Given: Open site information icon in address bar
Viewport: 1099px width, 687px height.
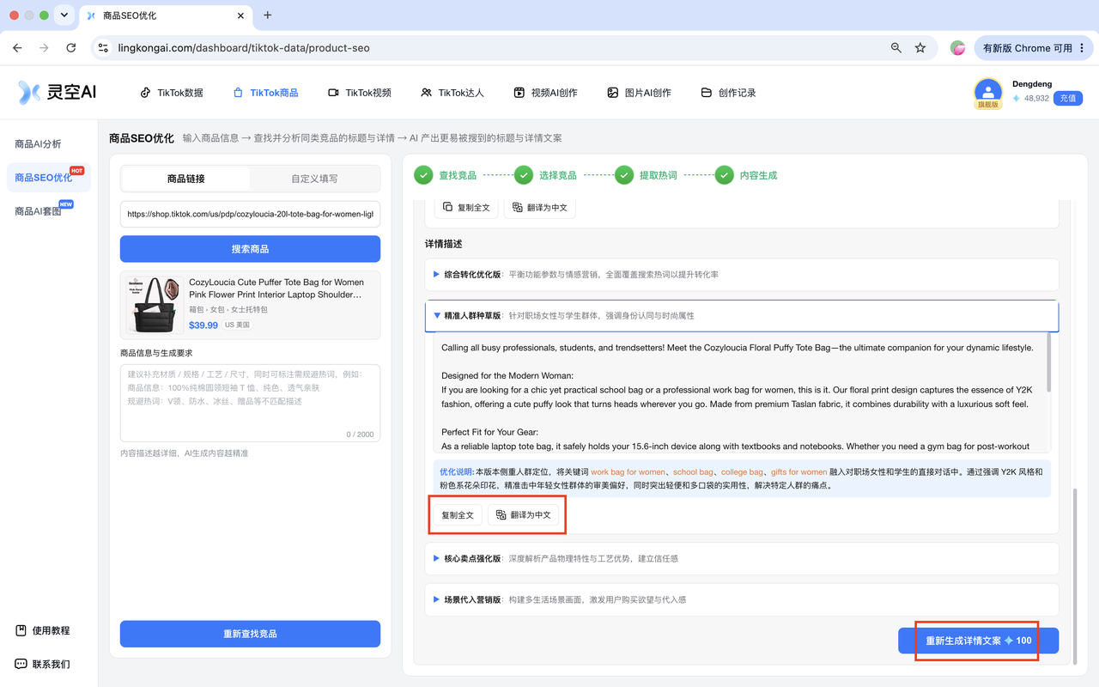Looking at the screenshot, I should point(103,48).
